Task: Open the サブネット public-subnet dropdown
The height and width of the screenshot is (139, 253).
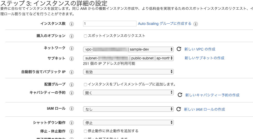Action: [x=128, y=58]
